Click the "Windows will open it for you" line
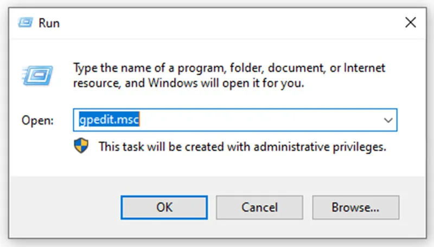 pos(188,83)
